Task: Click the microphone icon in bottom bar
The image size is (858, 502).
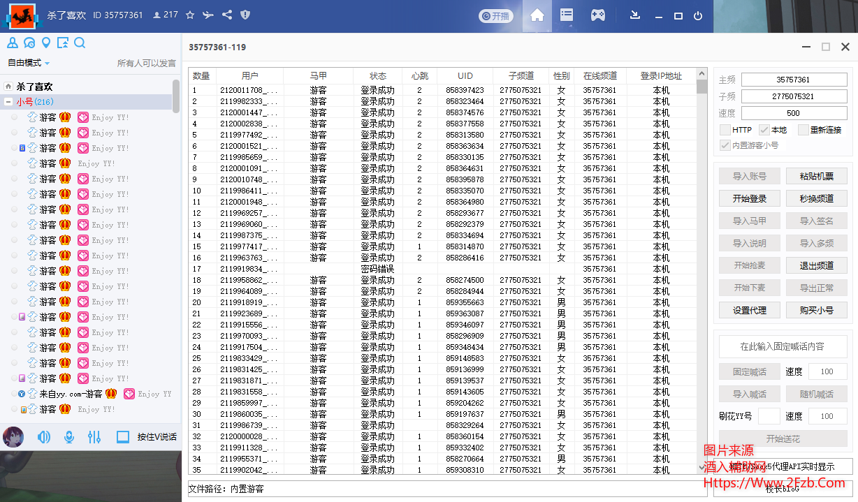Action: coord(69,437)
